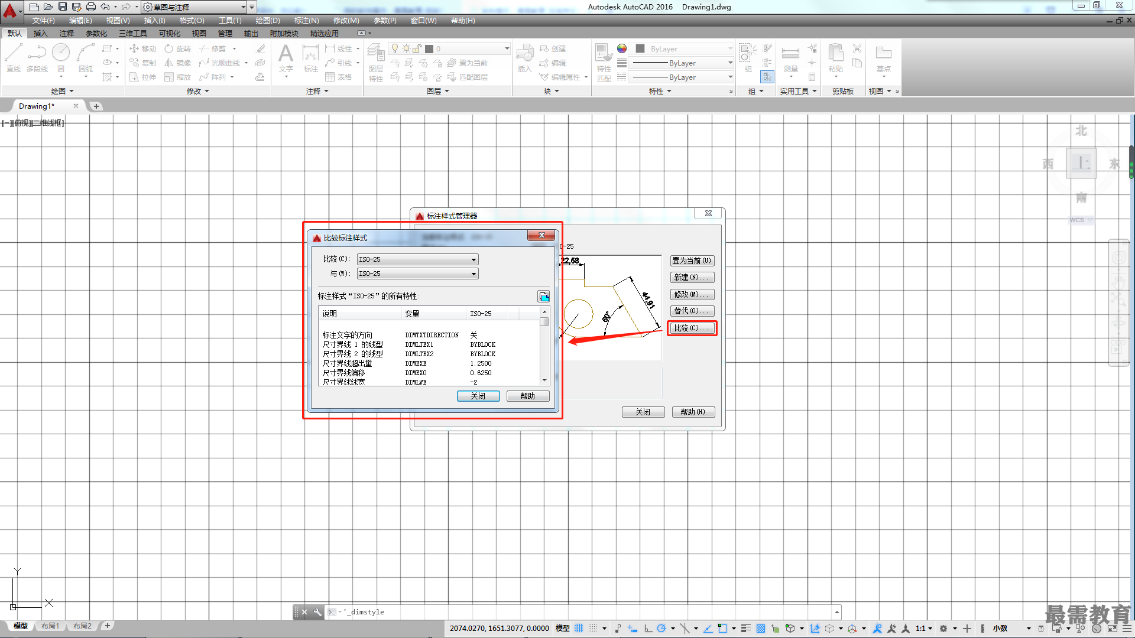The image size is (1135, 638).
Task: Click 关闭 button in compare dialog
Action: tap(478, 396)
